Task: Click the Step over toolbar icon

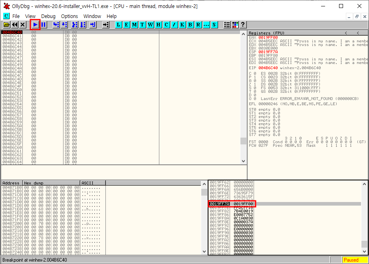Action: pos(64,24)
